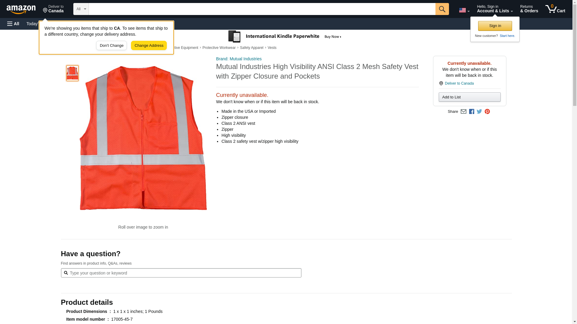This screenshot has width=577, height=324.
Task: Click the product question search field
Action: (181, 273)
